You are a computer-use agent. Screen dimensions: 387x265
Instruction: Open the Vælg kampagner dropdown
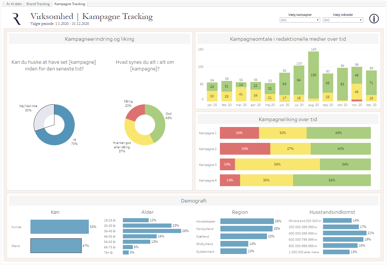coord(300,20)
